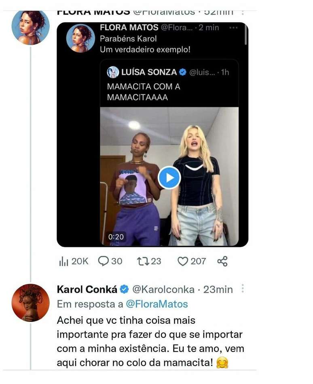Open replies using the comment bubble icon
Screen dimensions: 313x384
104,262
